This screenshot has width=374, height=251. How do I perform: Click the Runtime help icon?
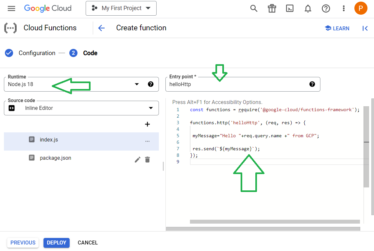click(150, 84)
